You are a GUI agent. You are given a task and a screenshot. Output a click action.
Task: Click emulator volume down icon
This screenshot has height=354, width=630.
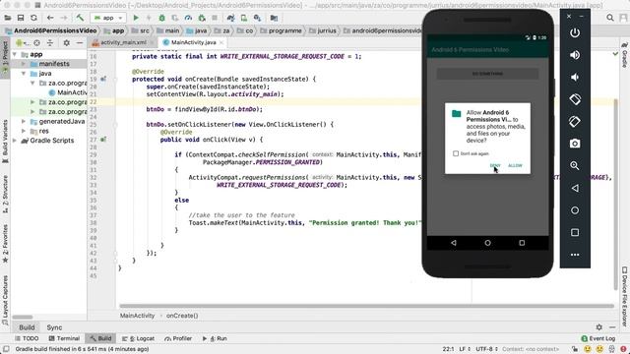575,77
